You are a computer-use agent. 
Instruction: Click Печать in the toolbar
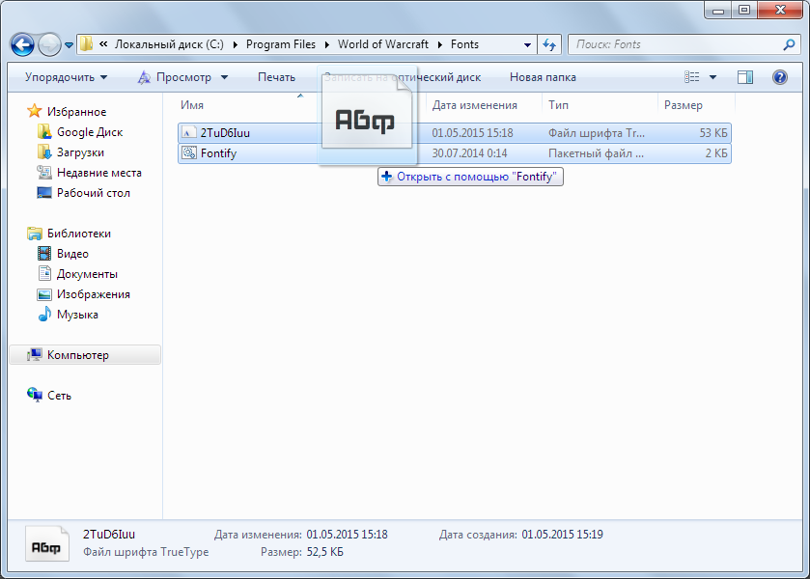pyautogui.click(x=276, y=77)
